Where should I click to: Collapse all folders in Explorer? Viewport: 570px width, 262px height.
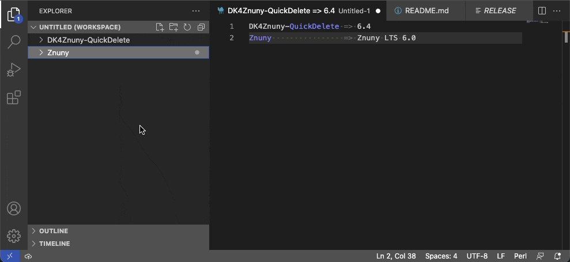pyautogui.click(x=201, y=27)
